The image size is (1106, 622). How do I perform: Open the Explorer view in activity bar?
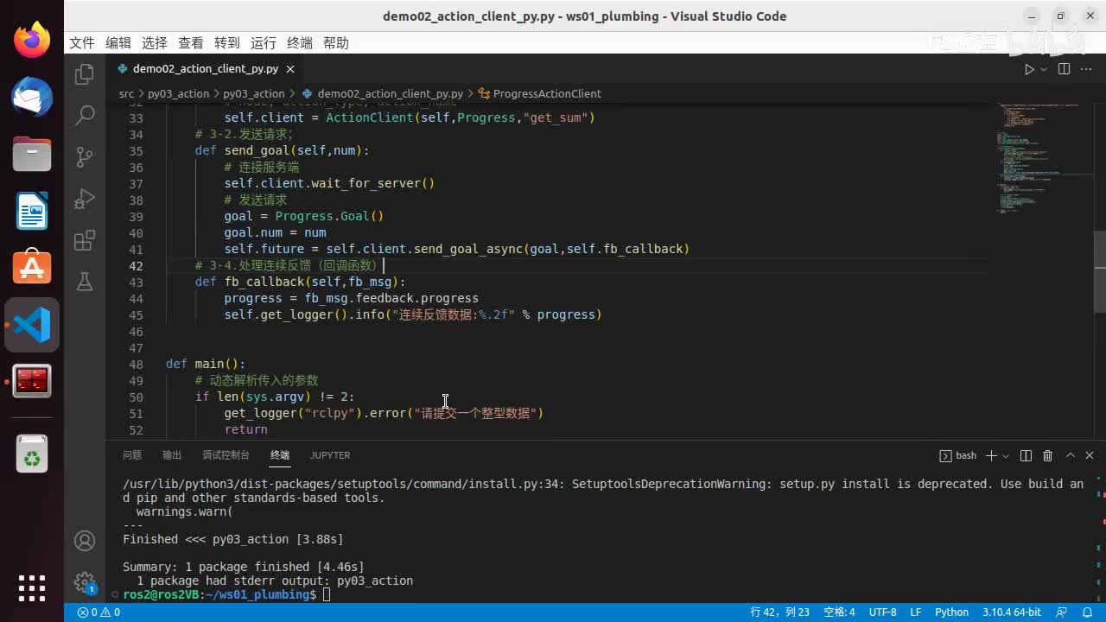(x=85, y=75)
